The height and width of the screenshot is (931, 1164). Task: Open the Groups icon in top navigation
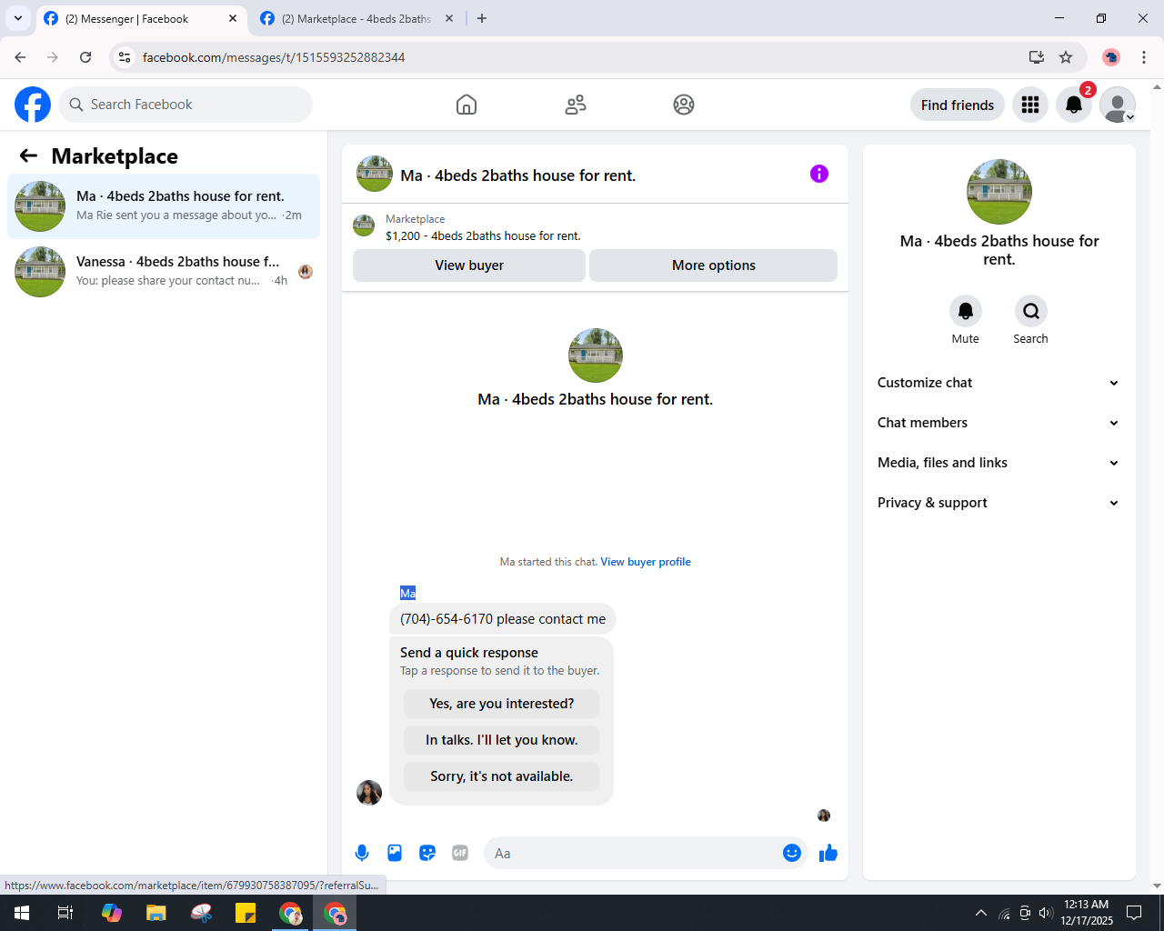click(x=684, y=105)
